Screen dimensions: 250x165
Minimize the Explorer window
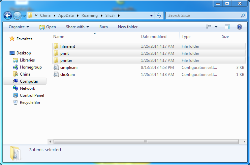(x=218, y=4)
